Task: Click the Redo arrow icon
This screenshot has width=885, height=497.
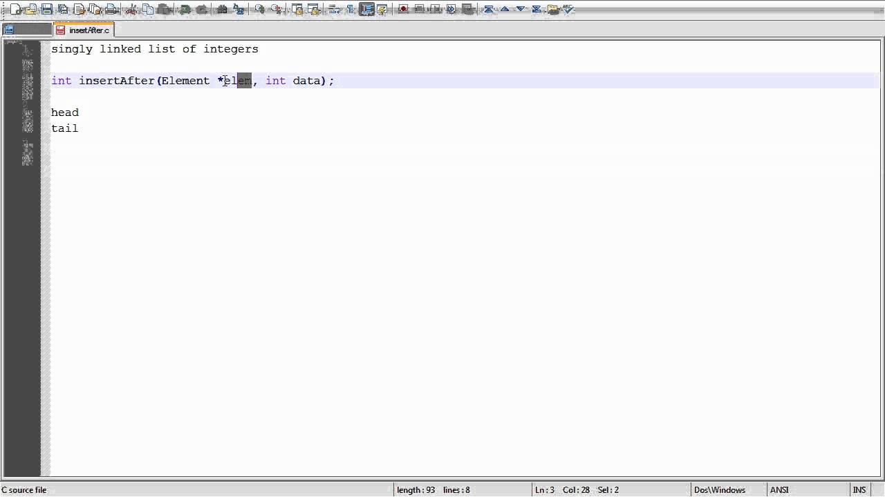Action: click(202, 9)
